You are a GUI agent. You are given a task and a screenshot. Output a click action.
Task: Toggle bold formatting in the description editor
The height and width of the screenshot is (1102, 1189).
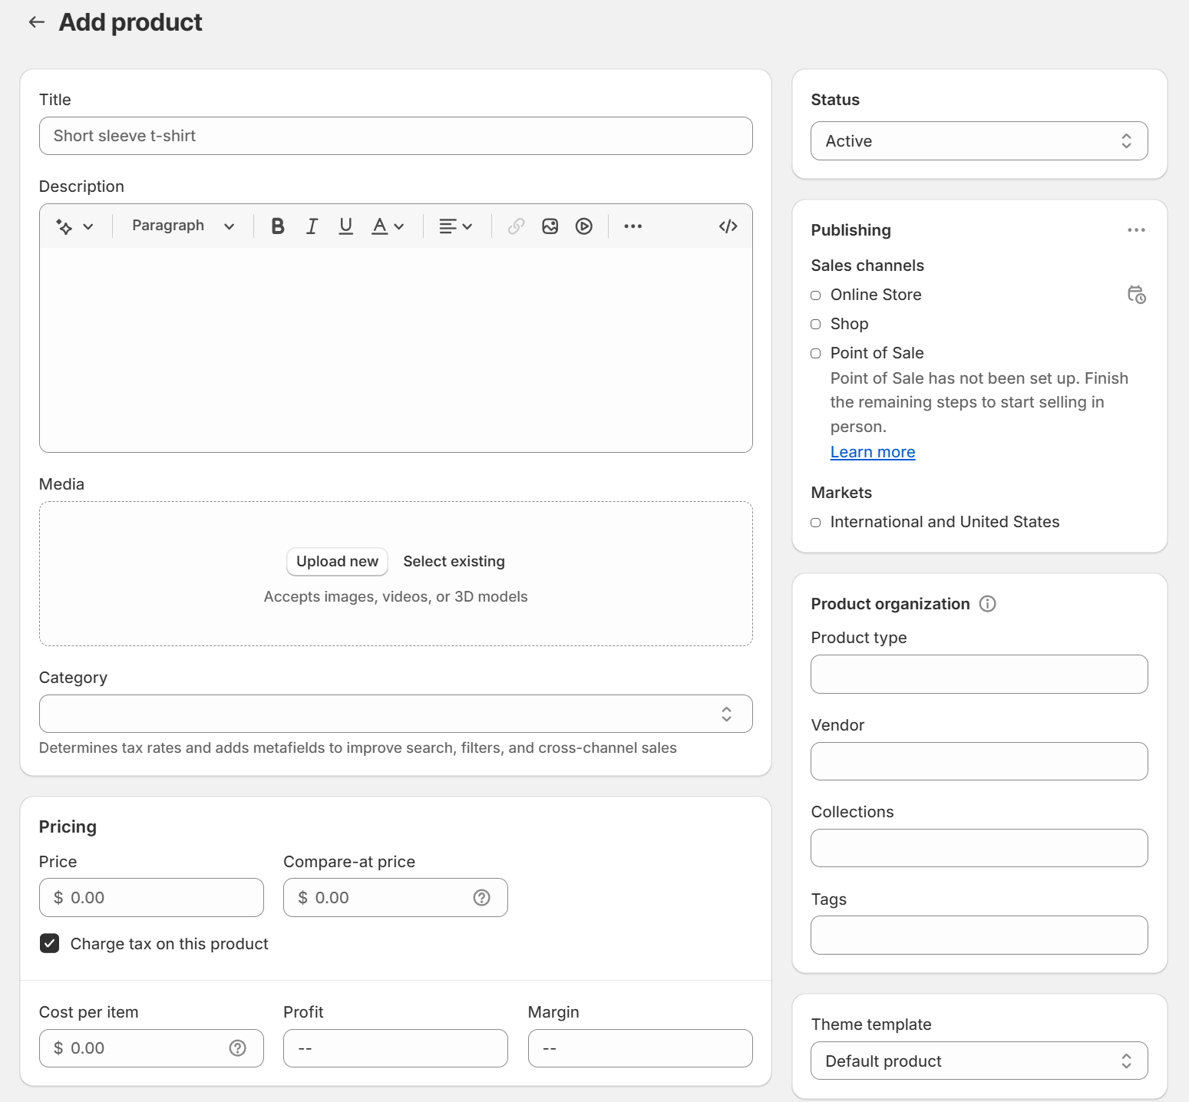pyautogui.click(x=277, y=226)
